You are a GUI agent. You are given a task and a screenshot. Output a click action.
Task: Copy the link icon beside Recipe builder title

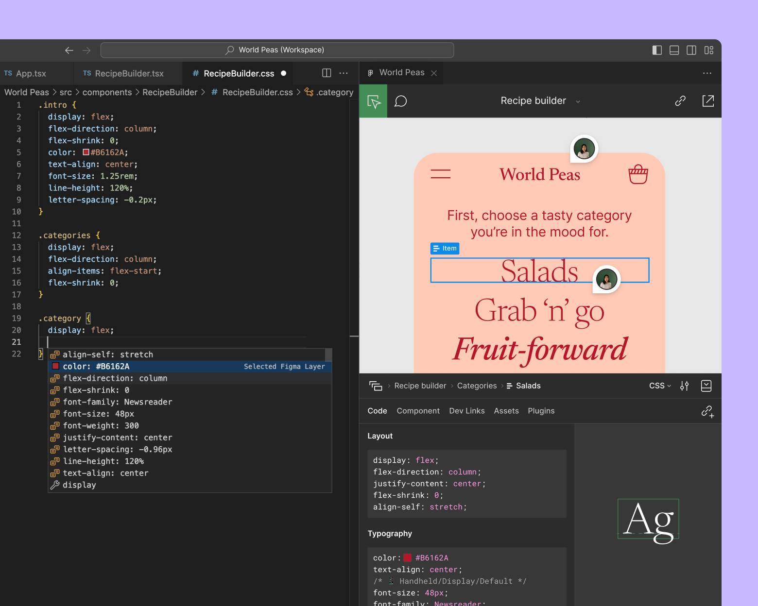680,101
